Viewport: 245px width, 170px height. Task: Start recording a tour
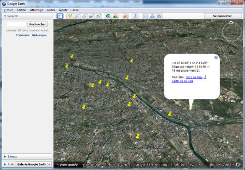[98, 16]
